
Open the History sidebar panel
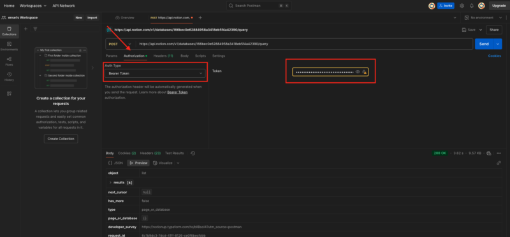9,76
